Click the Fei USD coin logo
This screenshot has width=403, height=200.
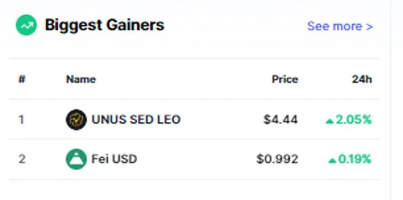[x=76, y=159]
